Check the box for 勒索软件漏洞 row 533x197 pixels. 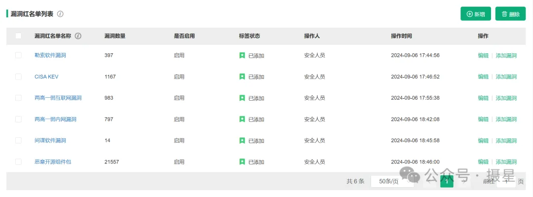point(18,55)
